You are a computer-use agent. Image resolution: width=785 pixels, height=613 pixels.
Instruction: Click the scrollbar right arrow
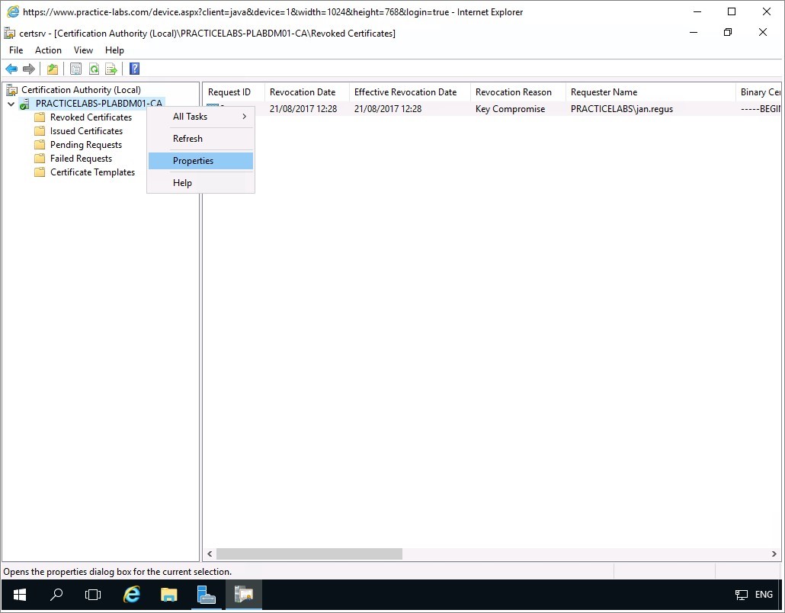774,554
